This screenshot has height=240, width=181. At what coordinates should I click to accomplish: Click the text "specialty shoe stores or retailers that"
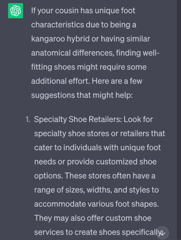click(x=99, y=133)
